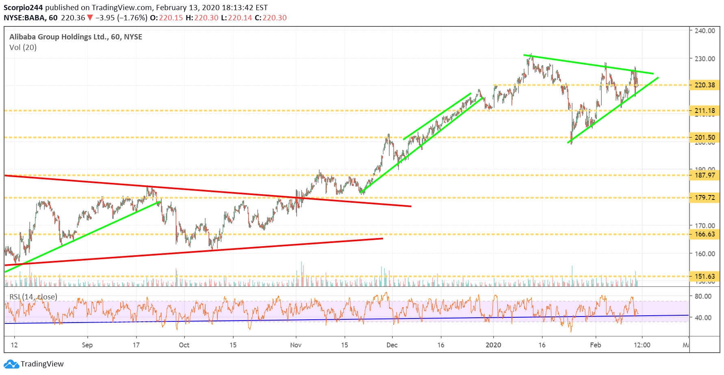The width and height of the screenshot is (724, 375).
Task: Select the Vol (20) indicator label
Action: coord(23,48)
